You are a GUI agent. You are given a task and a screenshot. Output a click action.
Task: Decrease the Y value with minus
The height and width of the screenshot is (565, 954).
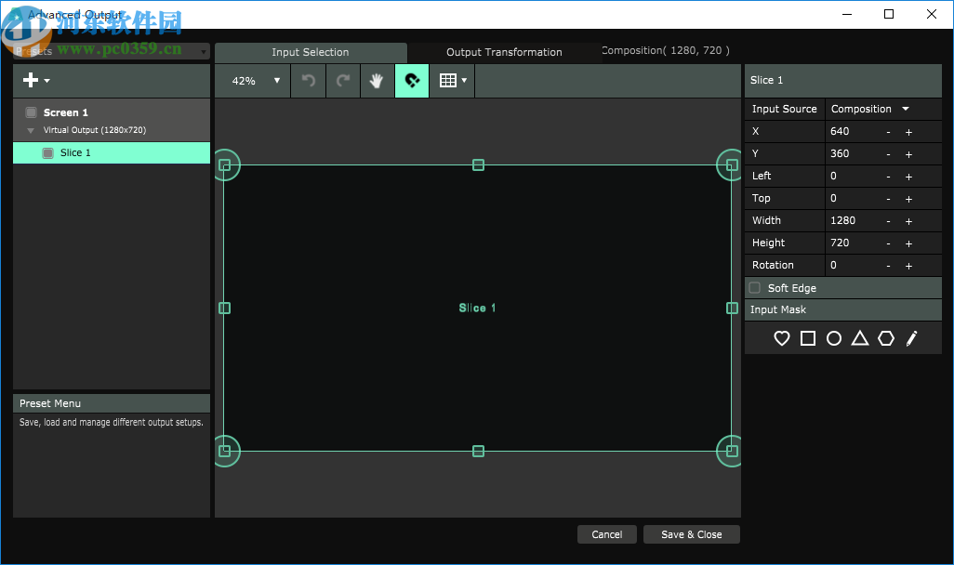pos(888,154)
